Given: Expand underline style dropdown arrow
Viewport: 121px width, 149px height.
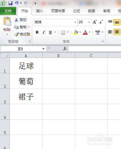Looking at the screenshot, I should tap(55, 32).
